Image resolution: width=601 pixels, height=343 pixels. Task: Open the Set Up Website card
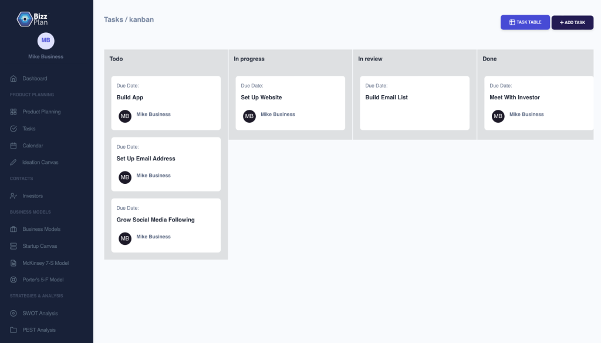(290, 97)
